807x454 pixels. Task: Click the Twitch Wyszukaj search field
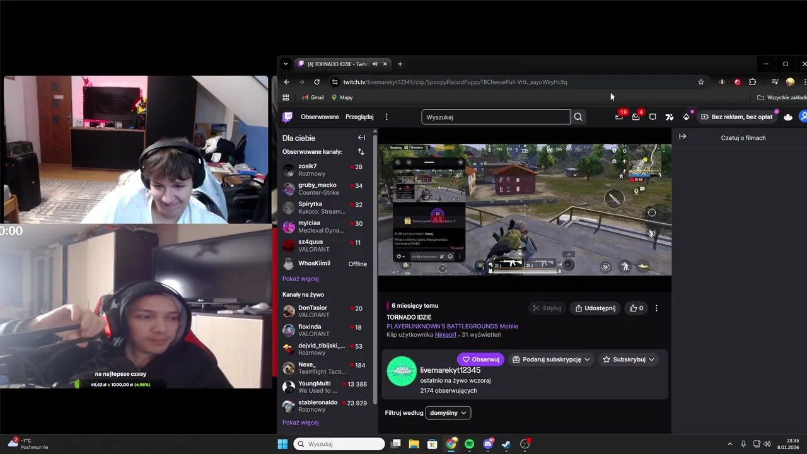tap(496, 117)
